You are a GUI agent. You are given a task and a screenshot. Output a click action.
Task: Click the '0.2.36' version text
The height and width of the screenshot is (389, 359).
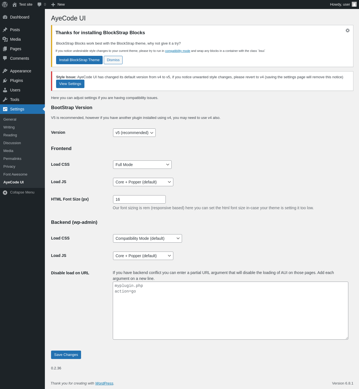56,368
